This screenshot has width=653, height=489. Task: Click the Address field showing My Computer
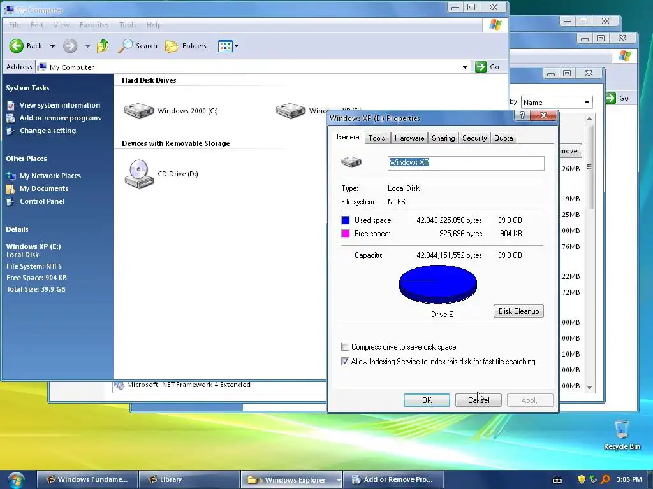click(253, 67)
